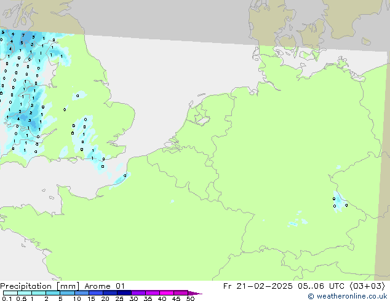Click the '(03+03)' forecast offset text

pyautogui.click(x=367, y=286)
